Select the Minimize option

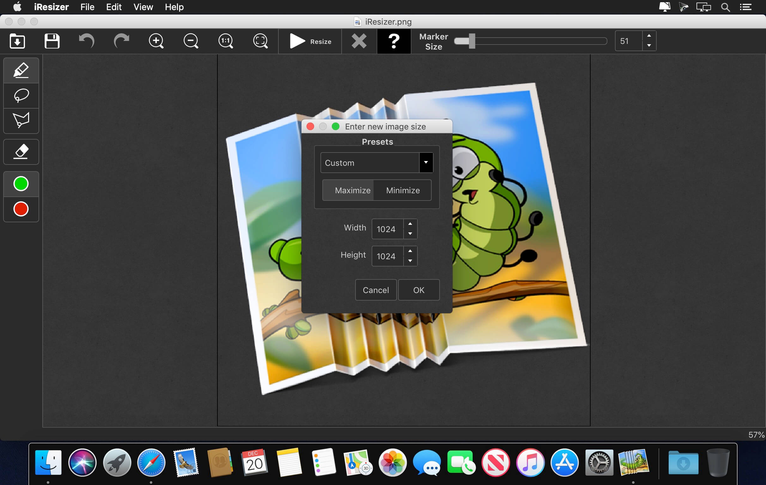(403, 190)
